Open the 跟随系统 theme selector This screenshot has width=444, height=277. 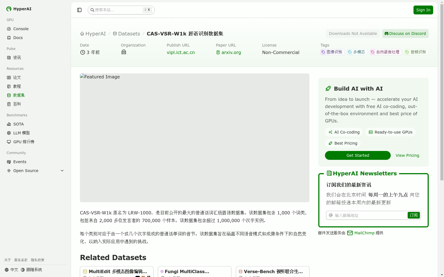(x=31, y=270)
